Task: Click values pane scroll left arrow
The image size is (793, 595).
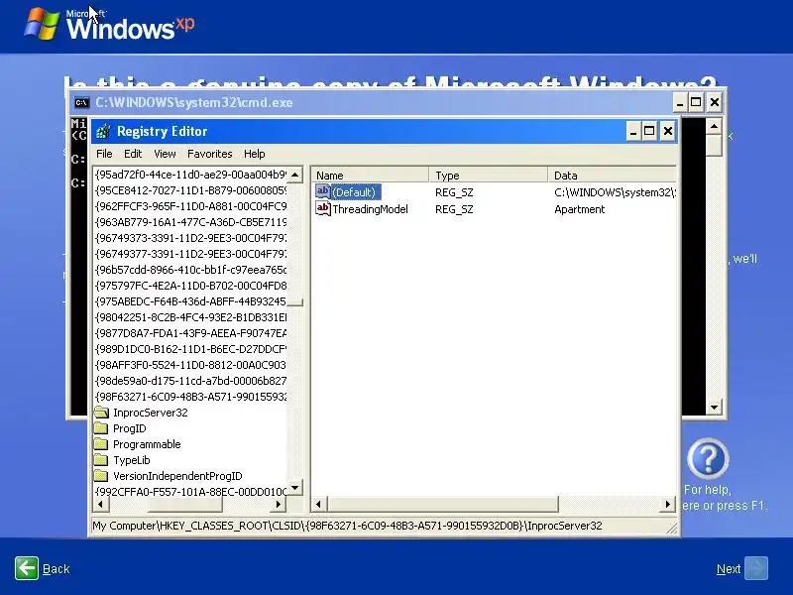Action: click(x=318, y=504)
